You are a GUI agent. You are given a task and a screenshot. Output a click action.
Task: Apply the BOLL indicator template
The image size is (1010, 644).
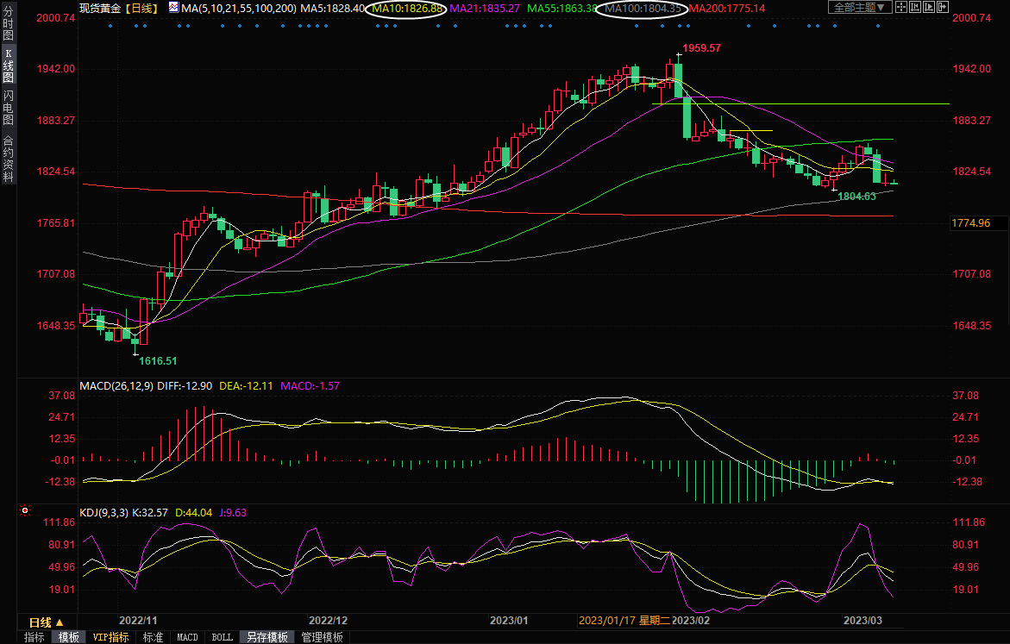pos(222,637)
